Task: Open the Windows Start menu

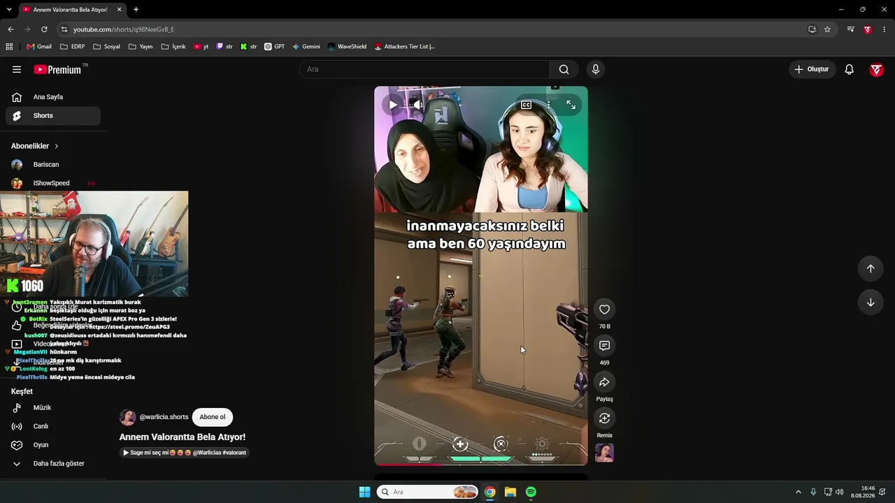Action: (x=364, y=492)
